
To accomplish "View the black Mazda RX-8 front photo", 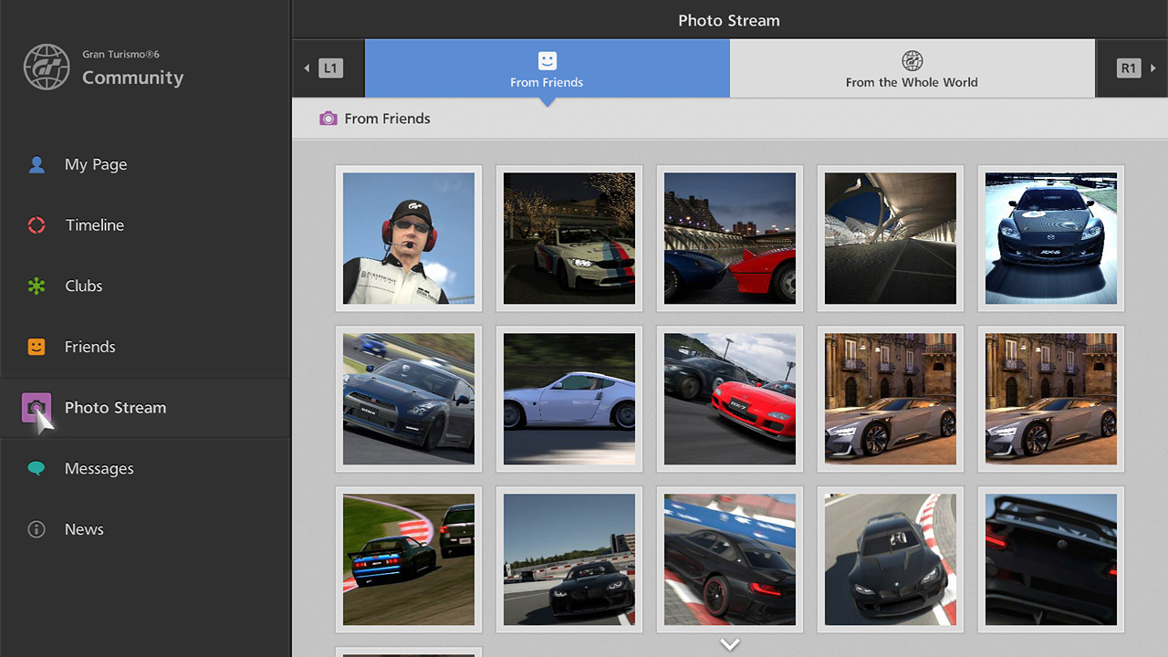I will [x=1051, y=238].
